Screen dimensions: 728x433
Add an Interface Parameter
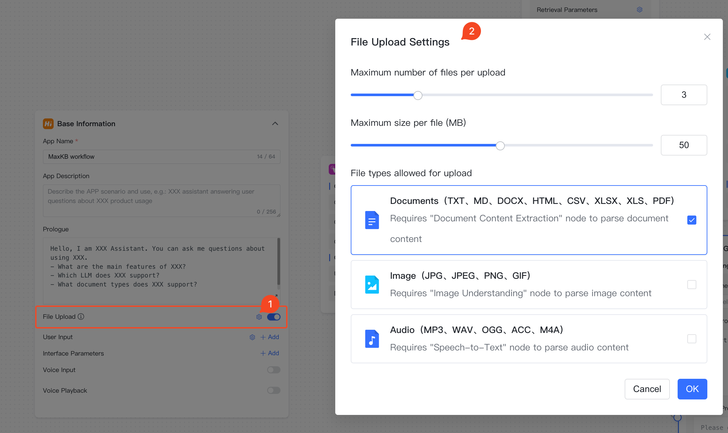click(270, 353)
